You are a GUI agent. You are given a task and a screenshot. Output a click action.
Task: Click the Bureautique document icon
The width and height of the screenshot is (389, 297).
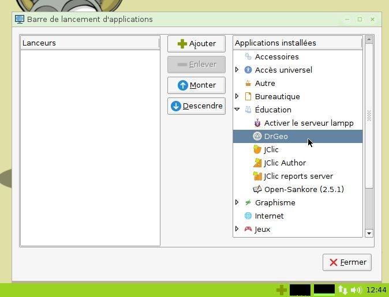(248, 96)
